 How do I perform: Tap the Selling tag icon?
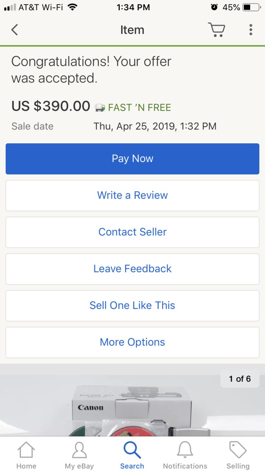coord(238,450)
